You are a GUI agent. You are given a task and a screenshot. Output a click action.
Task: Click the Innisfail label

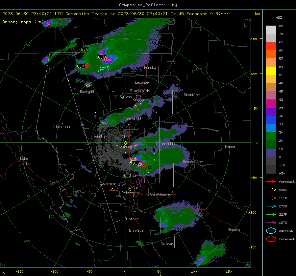point(133,119)
